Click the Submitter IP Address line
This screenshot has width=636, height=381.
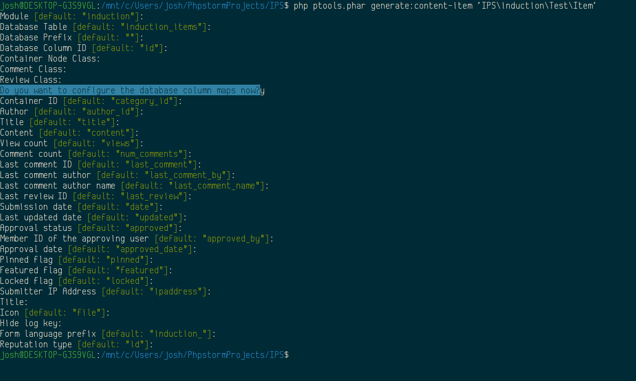pos(106,292)
